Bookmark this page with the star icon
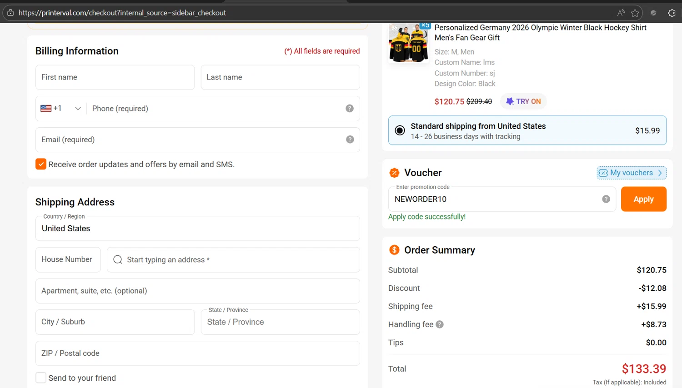This screenshot has height=388, width=682. coord(635,13)
